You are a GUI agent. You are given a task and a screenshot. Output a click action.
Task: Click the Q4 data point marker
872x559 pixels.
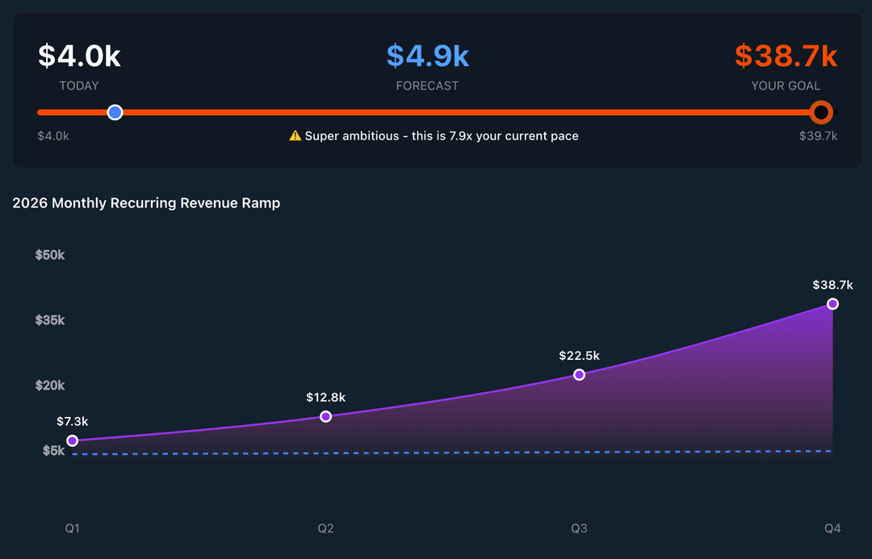832,304
